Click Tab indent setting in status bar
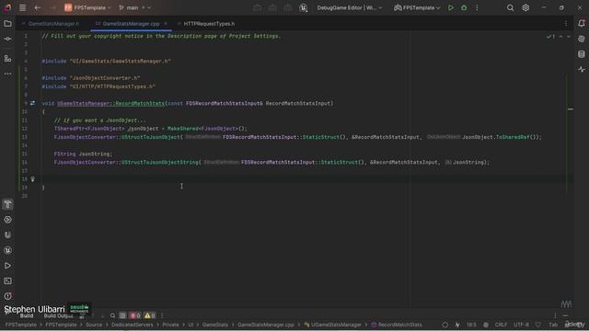 553,325
